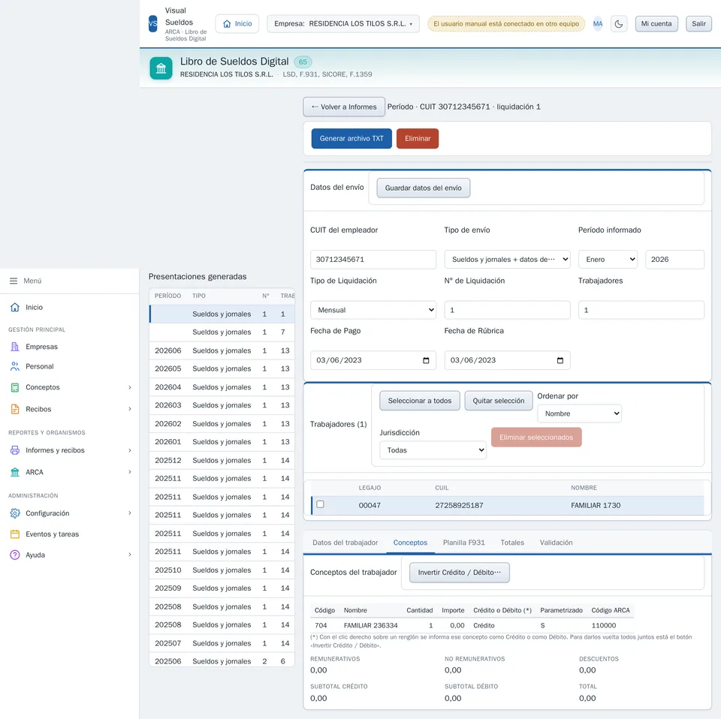Expand the Configuración sidebar submenu chevron
The width and height of the screenshot is (721, 719).
coord(130,513)
